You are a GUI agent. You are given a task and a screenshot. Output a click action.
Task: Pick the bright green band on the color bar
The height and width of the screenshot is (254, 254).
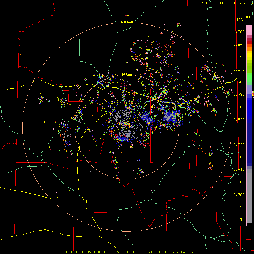[x=249, y=77]
